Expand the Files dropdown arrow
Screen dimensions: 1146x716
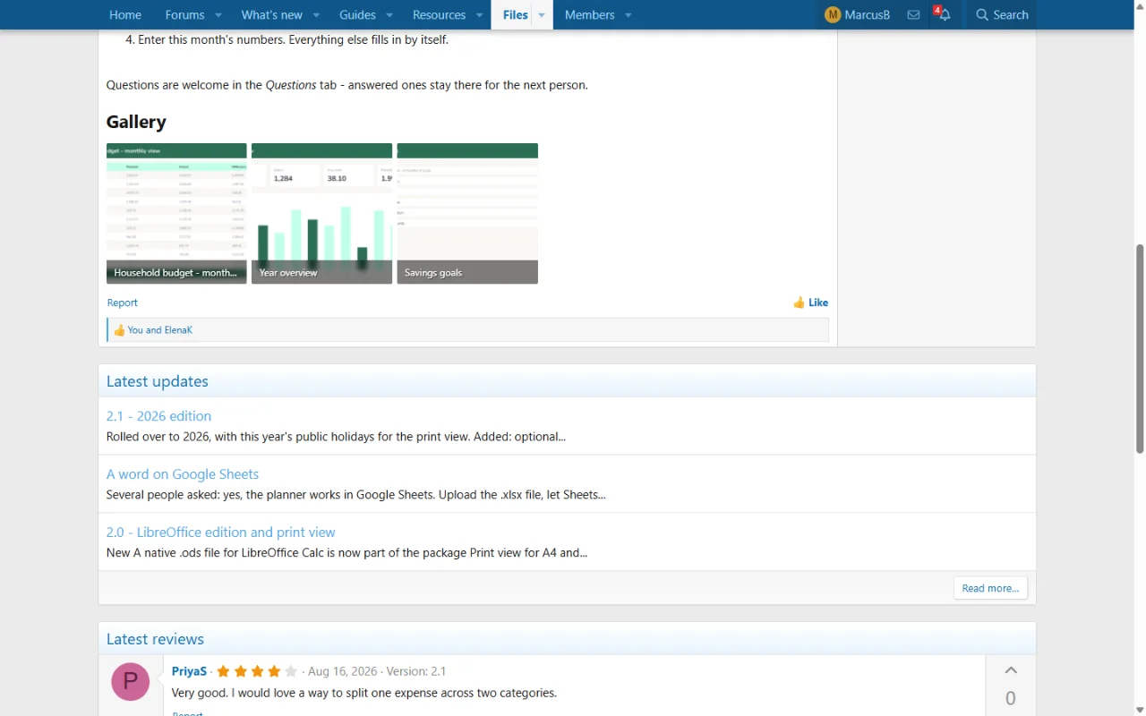pos(542,15)
